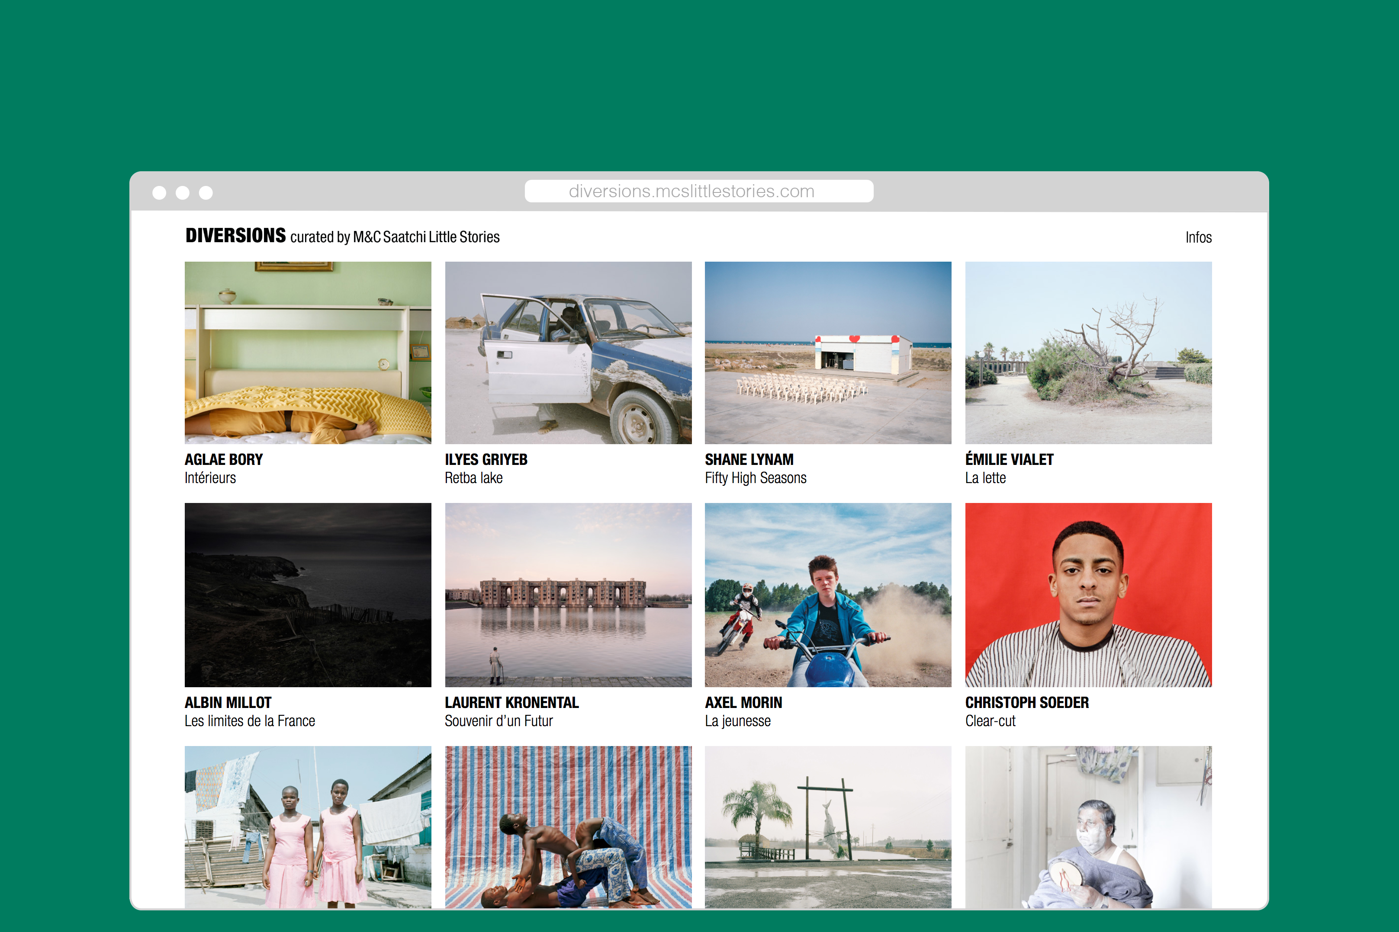Viewport: 1399px width, 932px height.
Task: Open the Infos page link
Action: pyautogui.click(x=1197, y=238)
